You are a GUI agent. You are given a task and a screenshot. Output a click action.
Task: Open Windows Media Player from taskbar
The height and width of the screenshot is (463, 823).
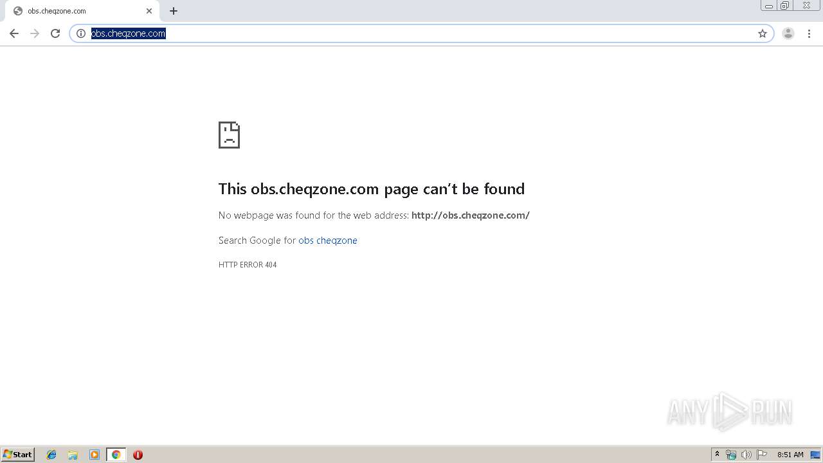pyautogui.click(x=95, y=455)
